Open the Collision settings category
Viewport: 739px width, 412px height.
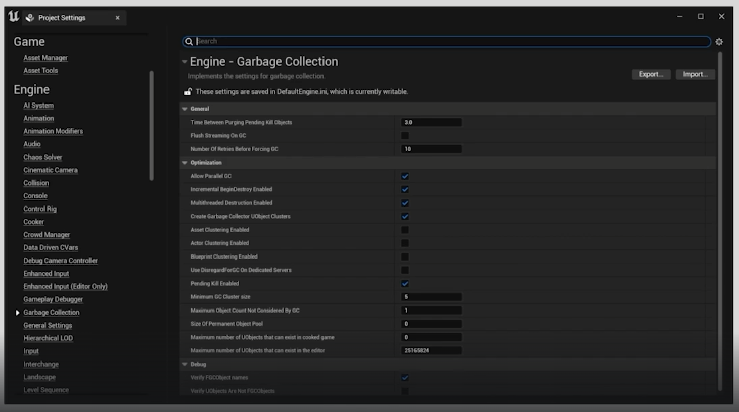click(36, 183)
